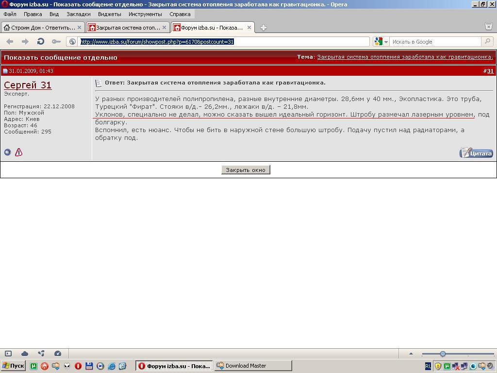Toggle Opera Turbo speedometer icon

tap(58, 354)
